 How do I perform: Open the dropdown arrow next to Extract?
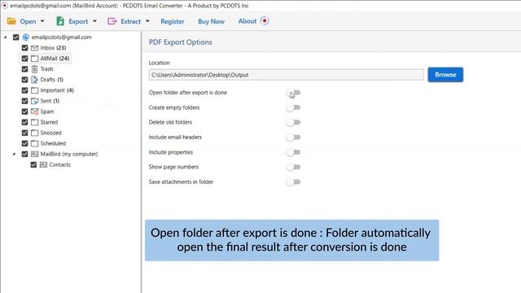[147, 21]
